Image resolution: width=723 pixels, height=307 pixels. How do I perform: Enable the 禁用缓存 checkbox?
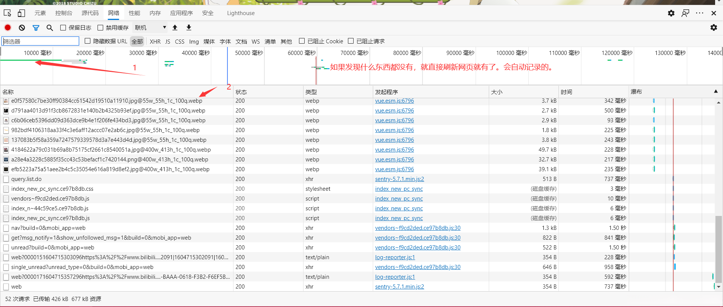101,27
